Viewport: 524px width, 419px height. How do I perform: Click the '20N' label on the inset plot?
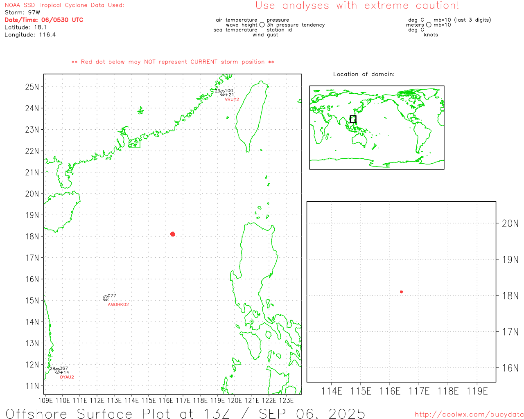[x=510, y=223]
